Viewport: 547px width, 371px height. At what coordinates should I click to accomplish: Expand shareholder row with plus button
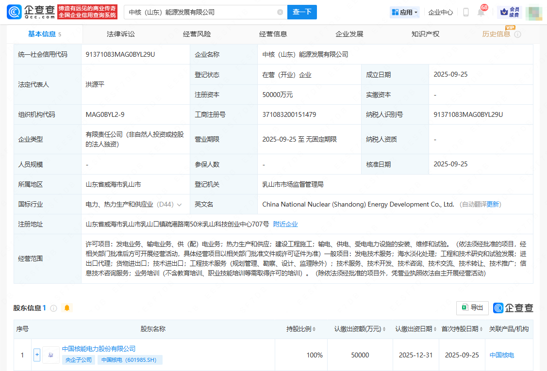pos(37,355)
